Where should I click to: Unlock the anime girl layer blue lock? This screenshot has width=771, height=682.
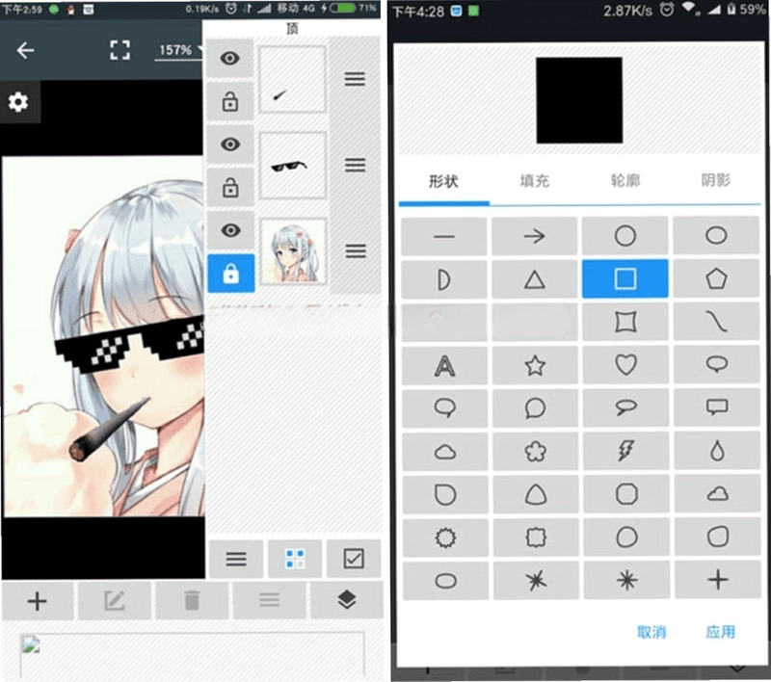[x=231, y=274]
